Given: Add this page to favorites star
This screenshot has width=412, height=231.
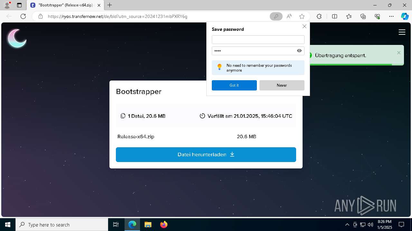Looking at the screenshot, I should 302,16.
